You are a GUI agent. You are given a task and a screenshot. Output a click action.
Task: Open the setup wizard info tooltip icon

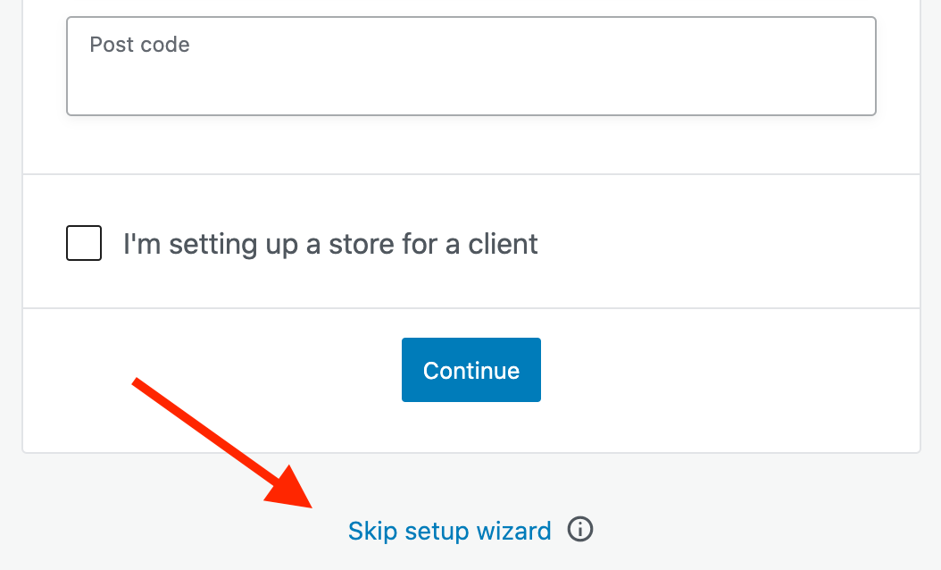point(580,531)
